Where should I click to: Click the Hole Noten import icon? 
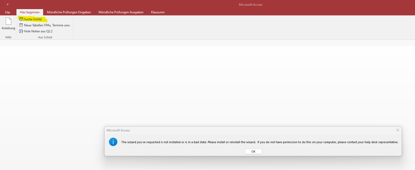coord(21,31)
